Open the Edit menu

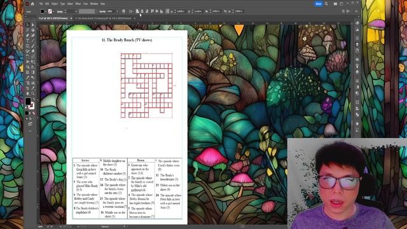pyautogui.click(x=47, y=4)
